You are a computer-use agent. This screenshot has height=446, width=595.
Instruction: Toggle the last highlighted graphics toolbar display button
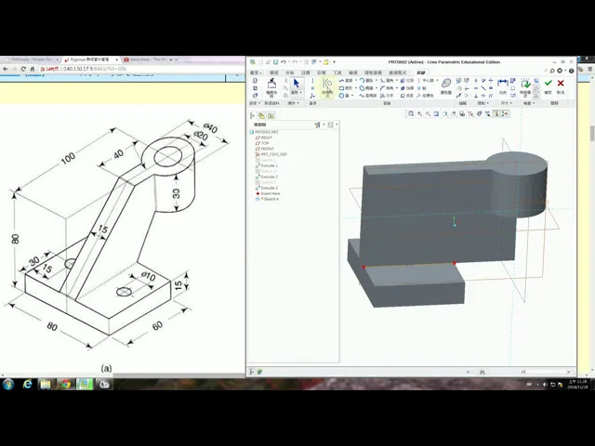tap(505, 113)
